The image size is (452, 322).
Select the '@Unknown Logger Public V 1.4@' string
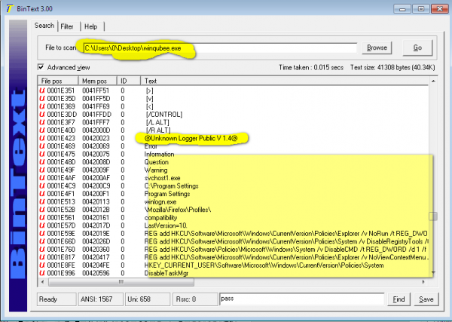click(191, 139)
